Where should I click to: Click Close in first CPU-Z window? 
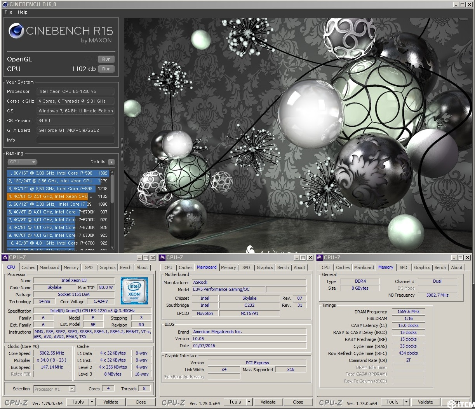click(x=141, y=402)
